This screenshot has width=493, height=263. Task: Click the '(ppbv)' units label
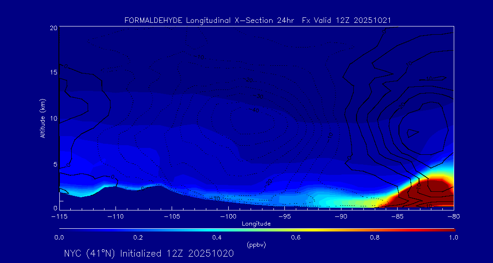256,245
